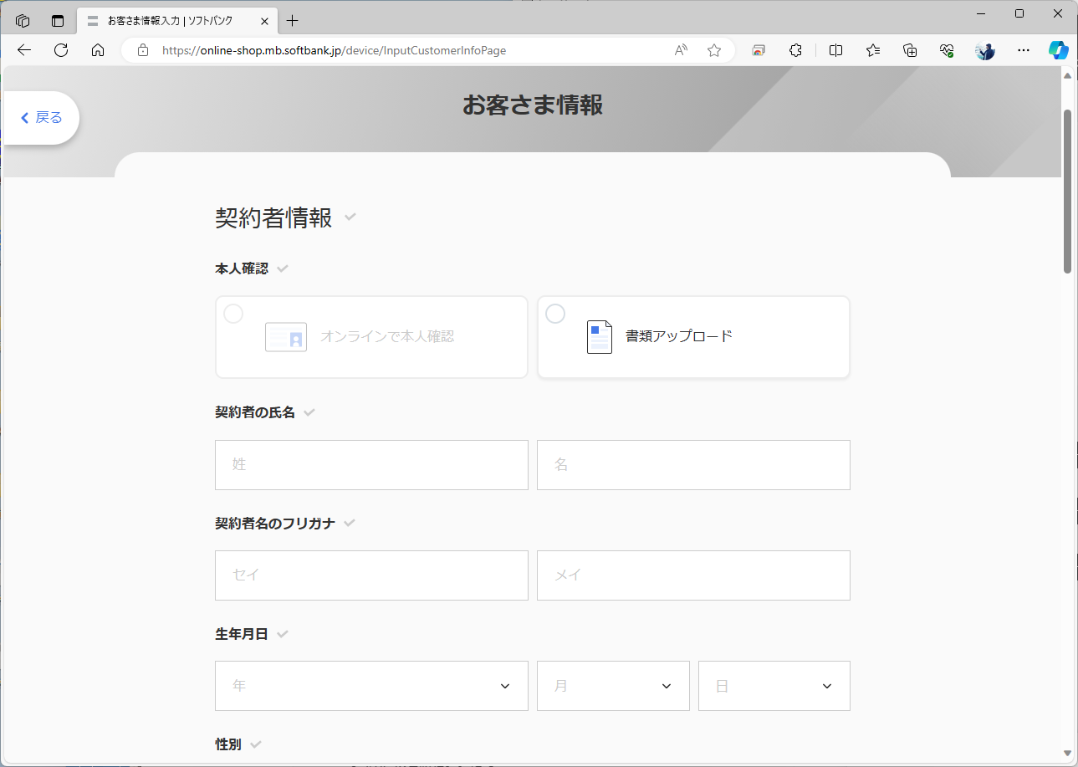Start Read aloud from the address bar

pyautogui.click(x=680, y=50)
